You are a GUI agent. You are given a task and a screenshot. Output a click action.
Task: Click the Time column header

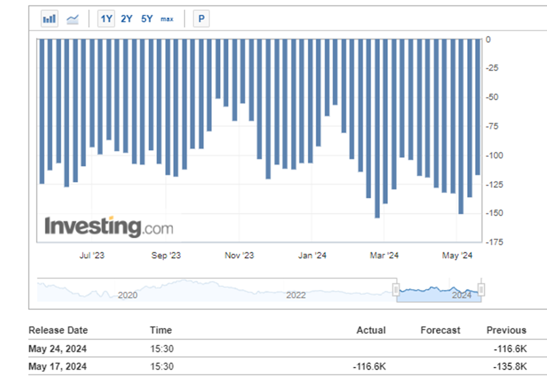[x=161, y=330]
